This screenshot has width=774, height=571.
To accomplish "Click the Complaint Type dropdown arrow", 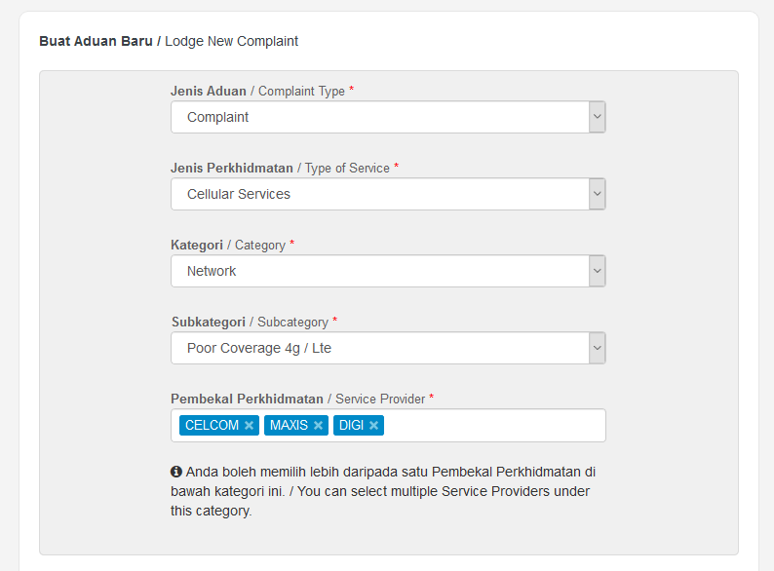I will click(598, 117).
